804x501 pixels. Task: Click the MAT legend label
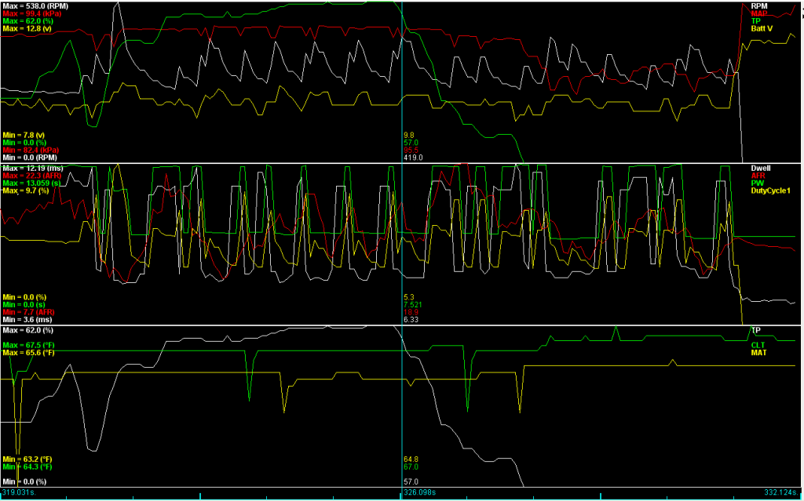tap(758, 353)
